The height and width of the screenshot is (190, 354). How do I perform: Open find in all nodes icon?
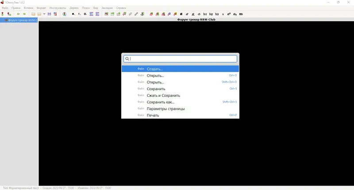(64, 14)
